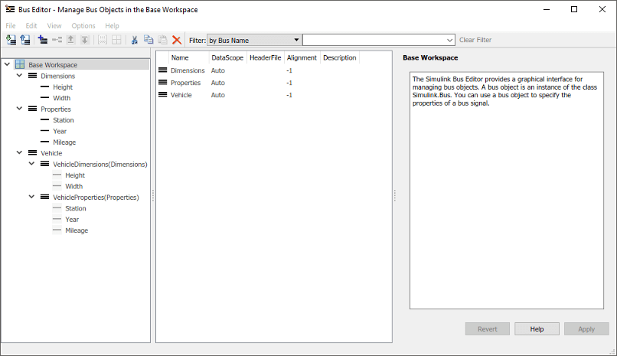
Task: Click the Vehicle name cell in table
Action: (x=181, y=95)
